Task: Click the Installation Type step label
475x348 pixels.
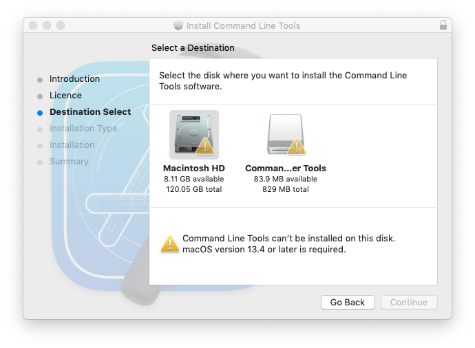Action: 83,129
